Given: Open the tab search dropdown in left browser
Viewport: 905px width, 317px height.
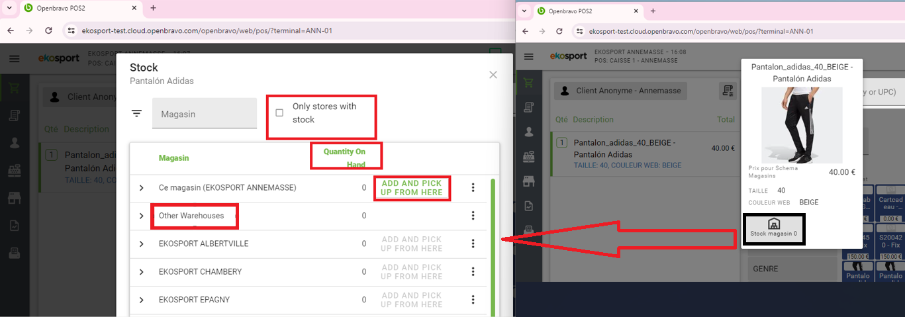Looking at the screenshot, I should pos(9,9).
